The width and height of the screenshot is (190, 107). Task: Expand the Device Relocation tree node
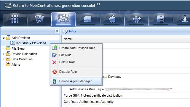coord(3,54)
